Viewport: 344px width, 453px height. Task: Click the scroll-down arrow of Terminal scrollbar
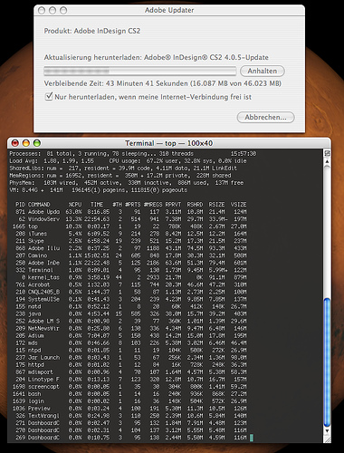(x=327, y=431)
